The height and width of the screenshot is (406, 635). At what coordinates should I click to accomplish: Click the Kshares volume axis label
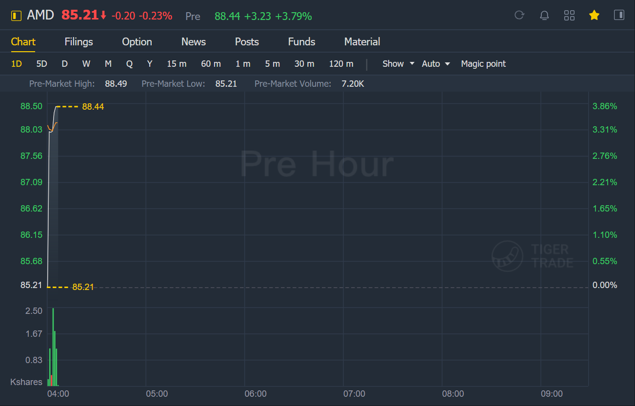pyautogui.click(x=26, y=382)
